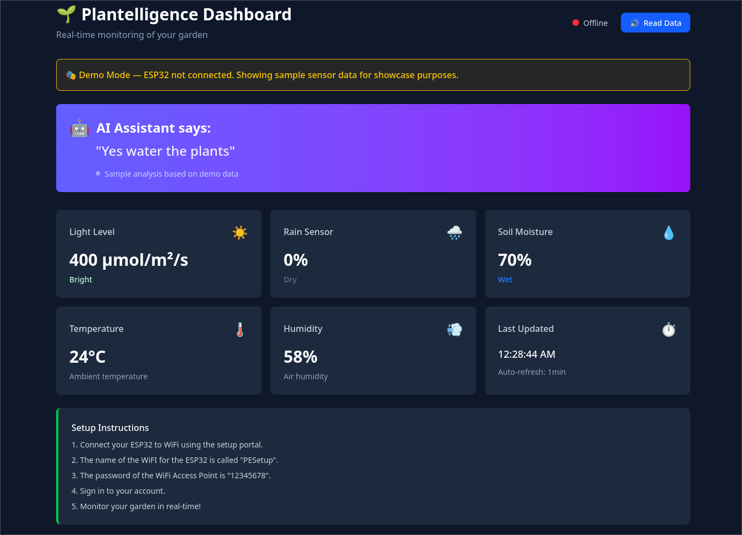This screenshot has width=742, height=535.
Task: Click the water droplet icon on Soil Moisture
Action: click(x=669, y=232)
